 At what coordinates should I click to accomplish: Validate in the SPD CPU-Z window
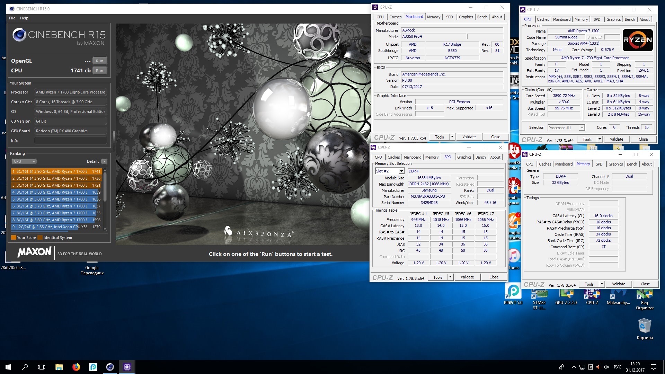click(x=467, y=277)
